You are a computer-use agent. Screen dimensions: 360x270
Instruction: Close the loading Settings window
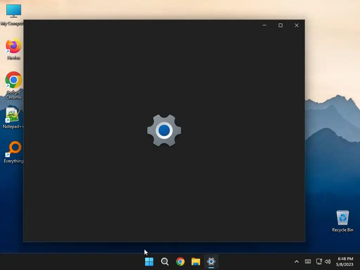pyautogui.click(x=297, y=25)
